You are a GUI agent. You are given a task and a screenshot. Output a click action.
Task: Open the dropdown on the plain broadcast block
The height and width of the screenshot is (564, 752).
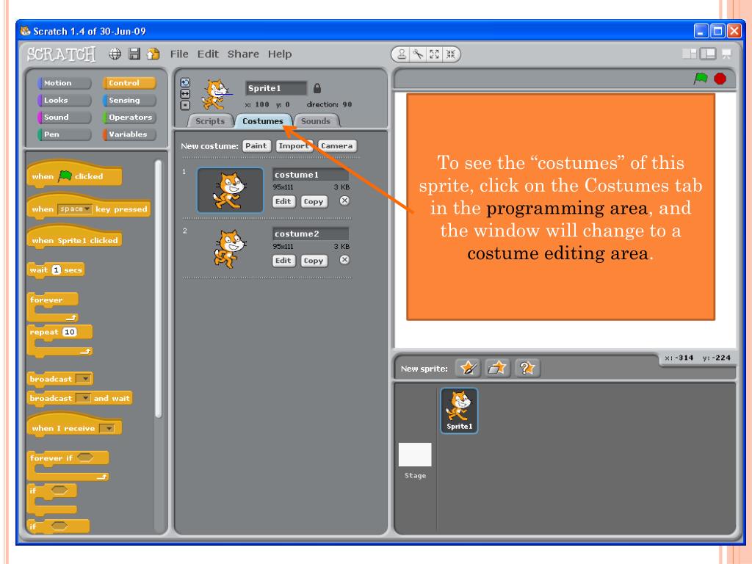click(x=84, y=379)
